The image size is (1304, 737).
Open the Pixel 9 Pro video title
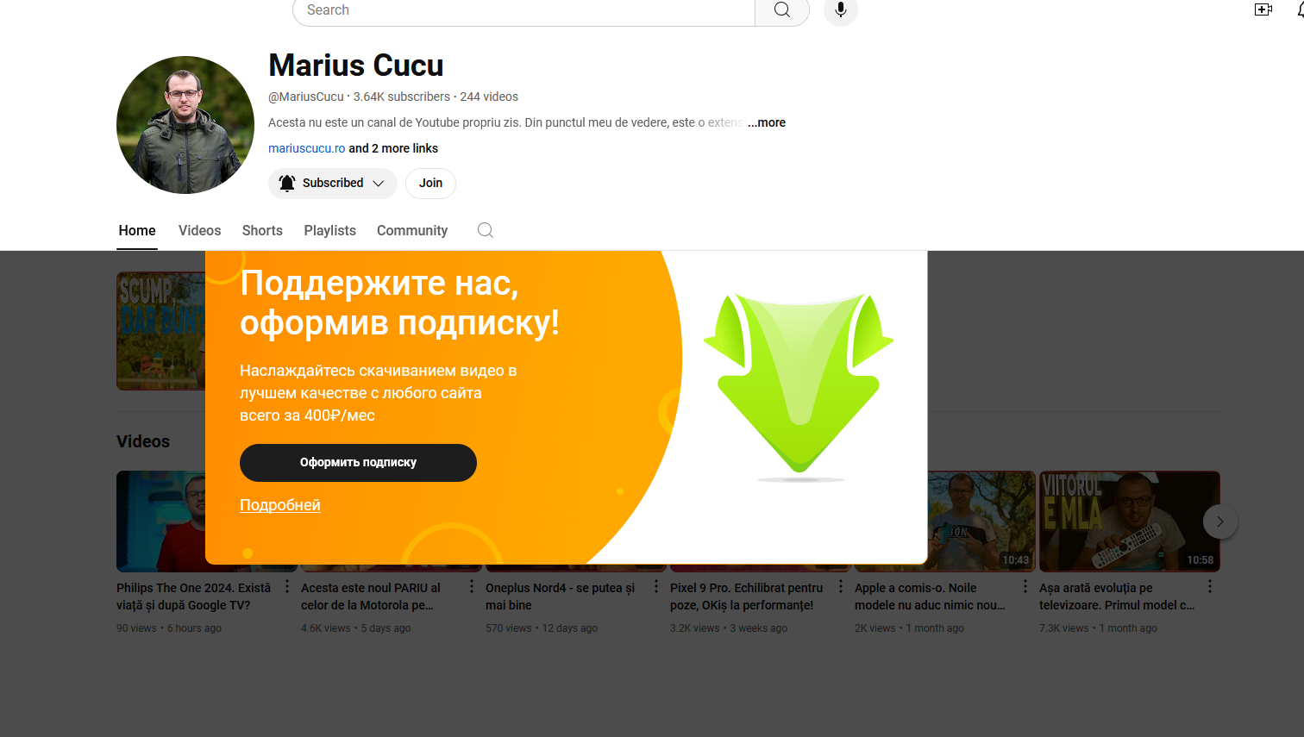point(747,596)
